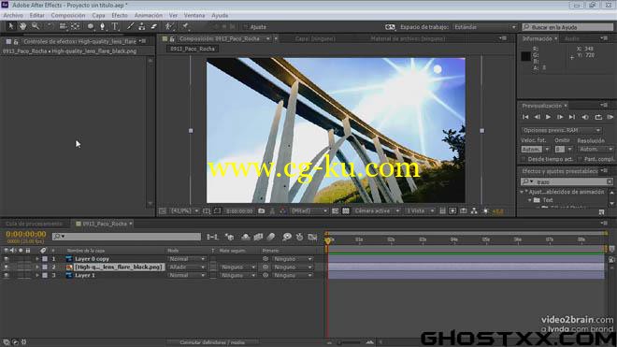This screenshot has height=347, width=617.
Task: Open Layer 0 copy blending mode dropdown
Action: click(187, 259)
